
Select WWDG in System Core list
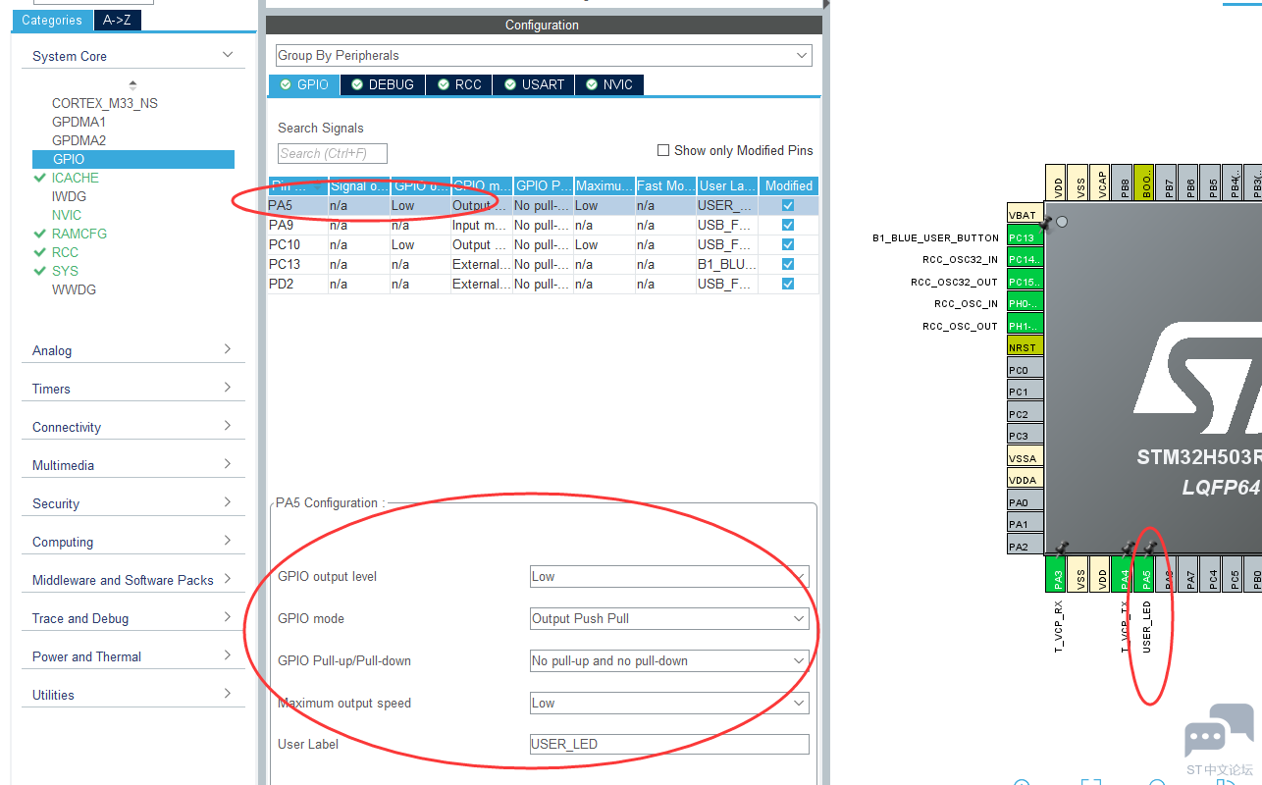click(74, 289)
